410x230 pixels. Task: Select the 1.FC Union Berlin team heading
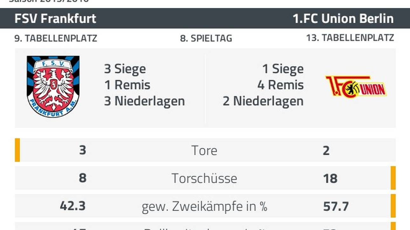pyautogui.click(x=343, y=19)
